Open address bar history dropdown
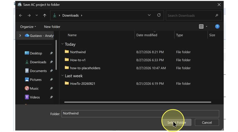Screen dimensions: 238x132 [149, 15]
